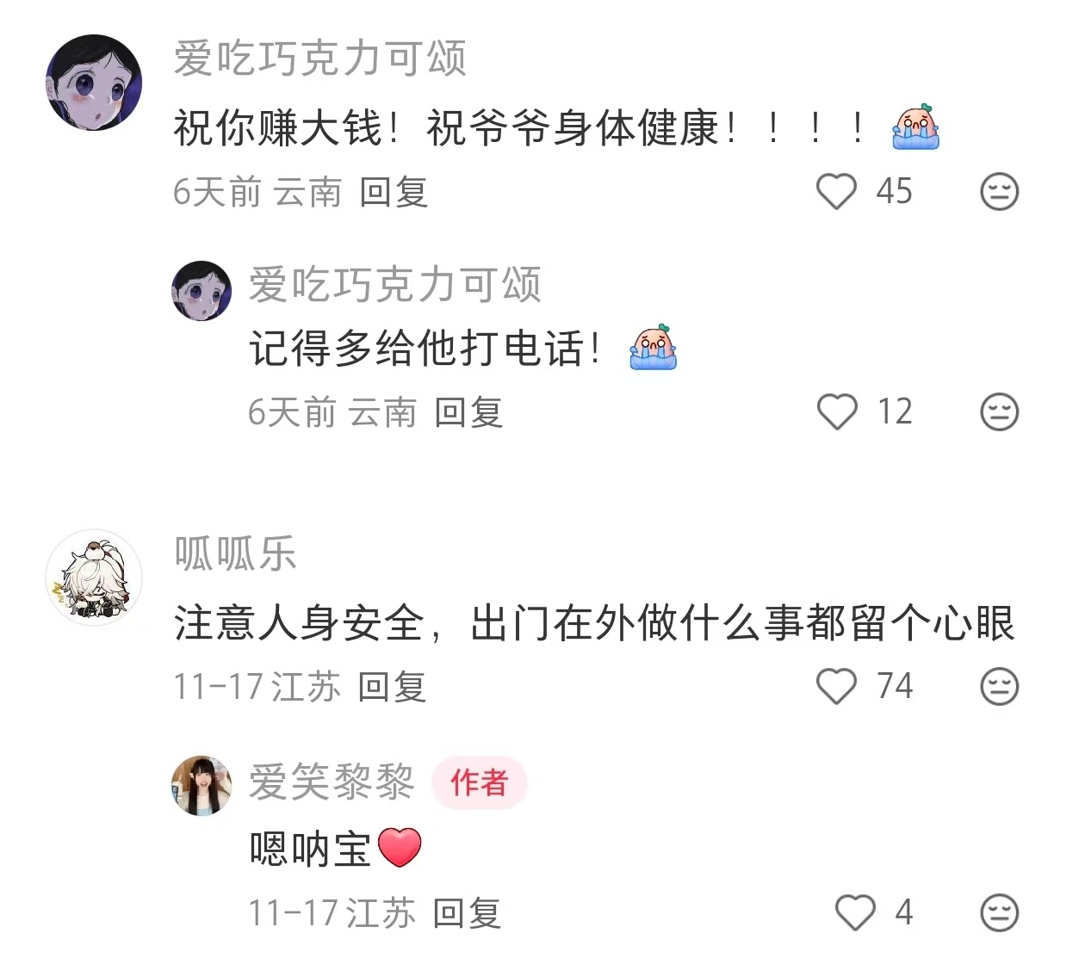Dislike 爱笑黎黎's 嗯呐宝 reply
The width and height of the screenshot is (1085, 958).
point(999,912)
